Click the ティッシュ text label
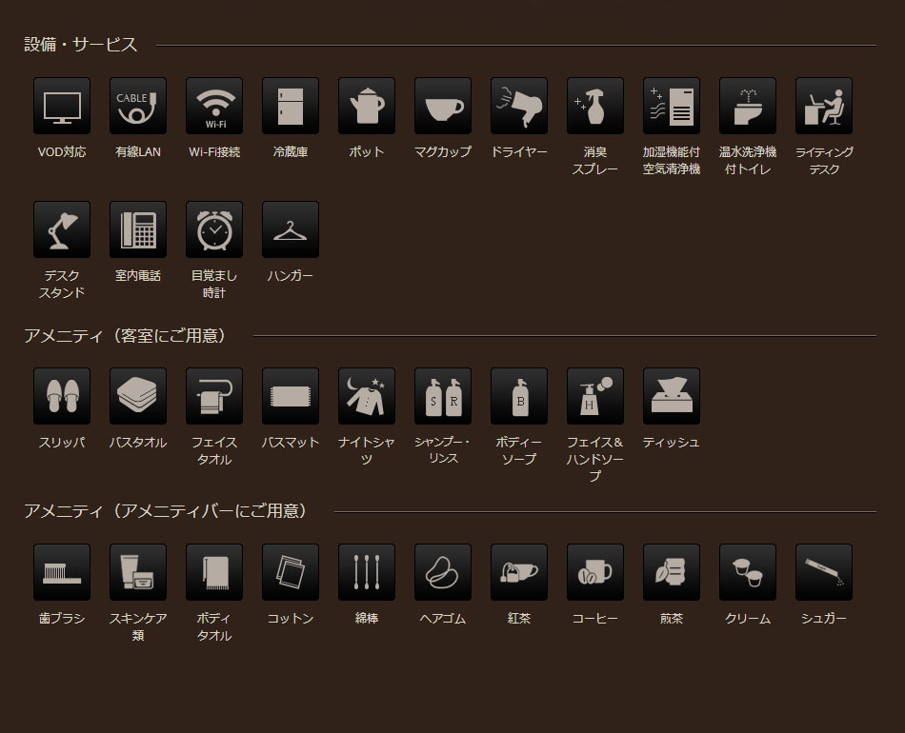Viewport: 905px width, 733px height. coord(672,443)
